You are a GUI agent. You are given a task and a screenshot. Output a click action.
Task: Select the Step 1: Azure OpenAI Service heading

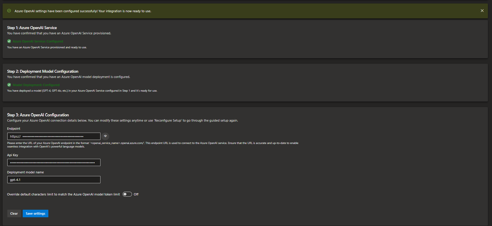pyautogui.click(x=32, y=28)
